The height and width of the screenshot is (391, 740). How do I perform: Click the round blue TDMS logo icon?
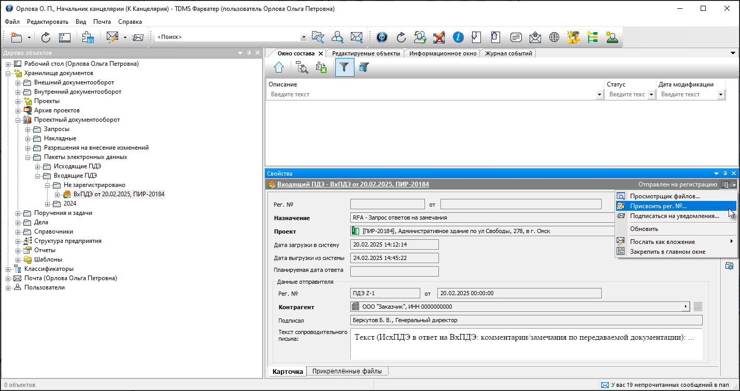coord(382,37)
